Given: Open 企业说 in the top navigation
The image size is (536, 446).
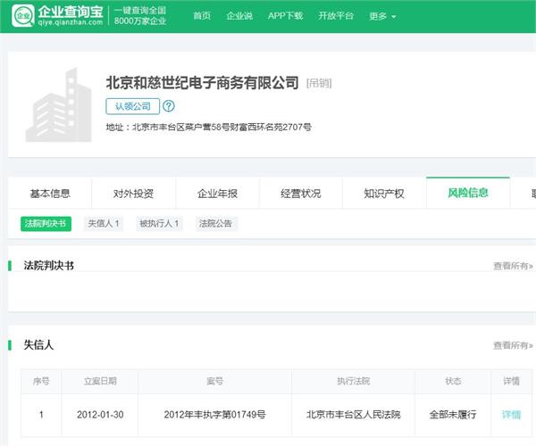Looking at the screenshot, I should click(x=239, y=16).
